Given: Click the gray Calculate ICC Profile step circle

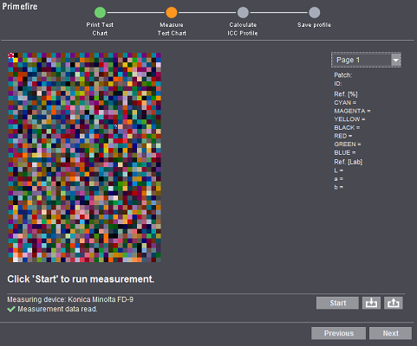Looking at the screenshot, I should coord(243,13).
